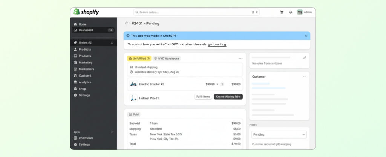This screenshot has width=386, height=157.
Task: Expand the Pending status dropdown
Action: (x=279, y=134)
